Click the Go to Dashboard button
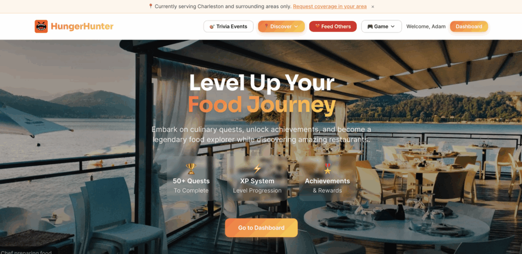Viewport: 522px width, 254px height. 262,228
